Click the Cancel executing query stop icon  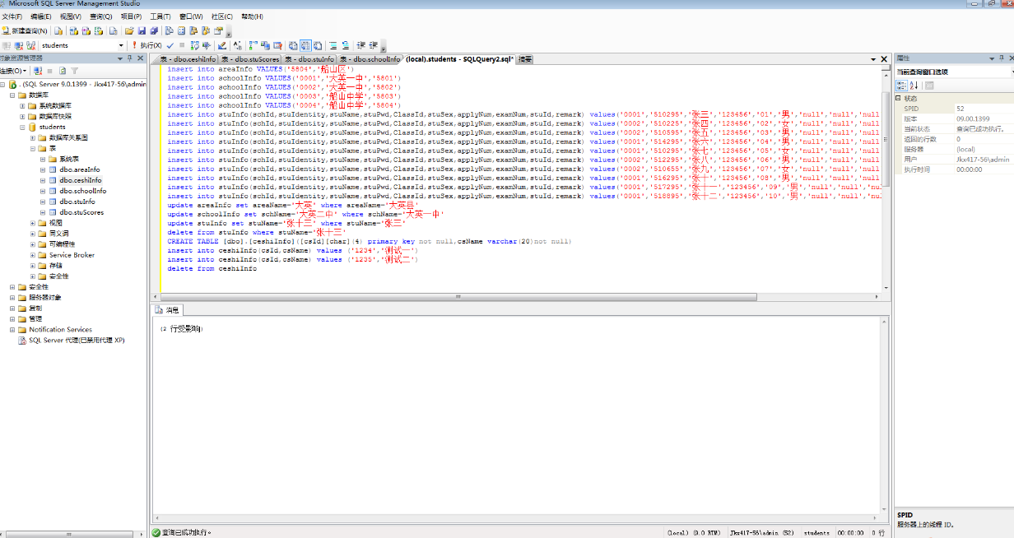(182, 45)
